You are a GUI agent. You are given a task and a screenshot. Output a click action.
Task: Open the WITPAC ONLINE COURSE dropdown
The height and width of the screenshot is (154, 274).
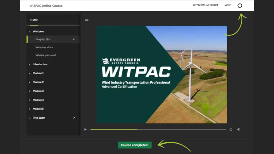click(x=206, y=5)
